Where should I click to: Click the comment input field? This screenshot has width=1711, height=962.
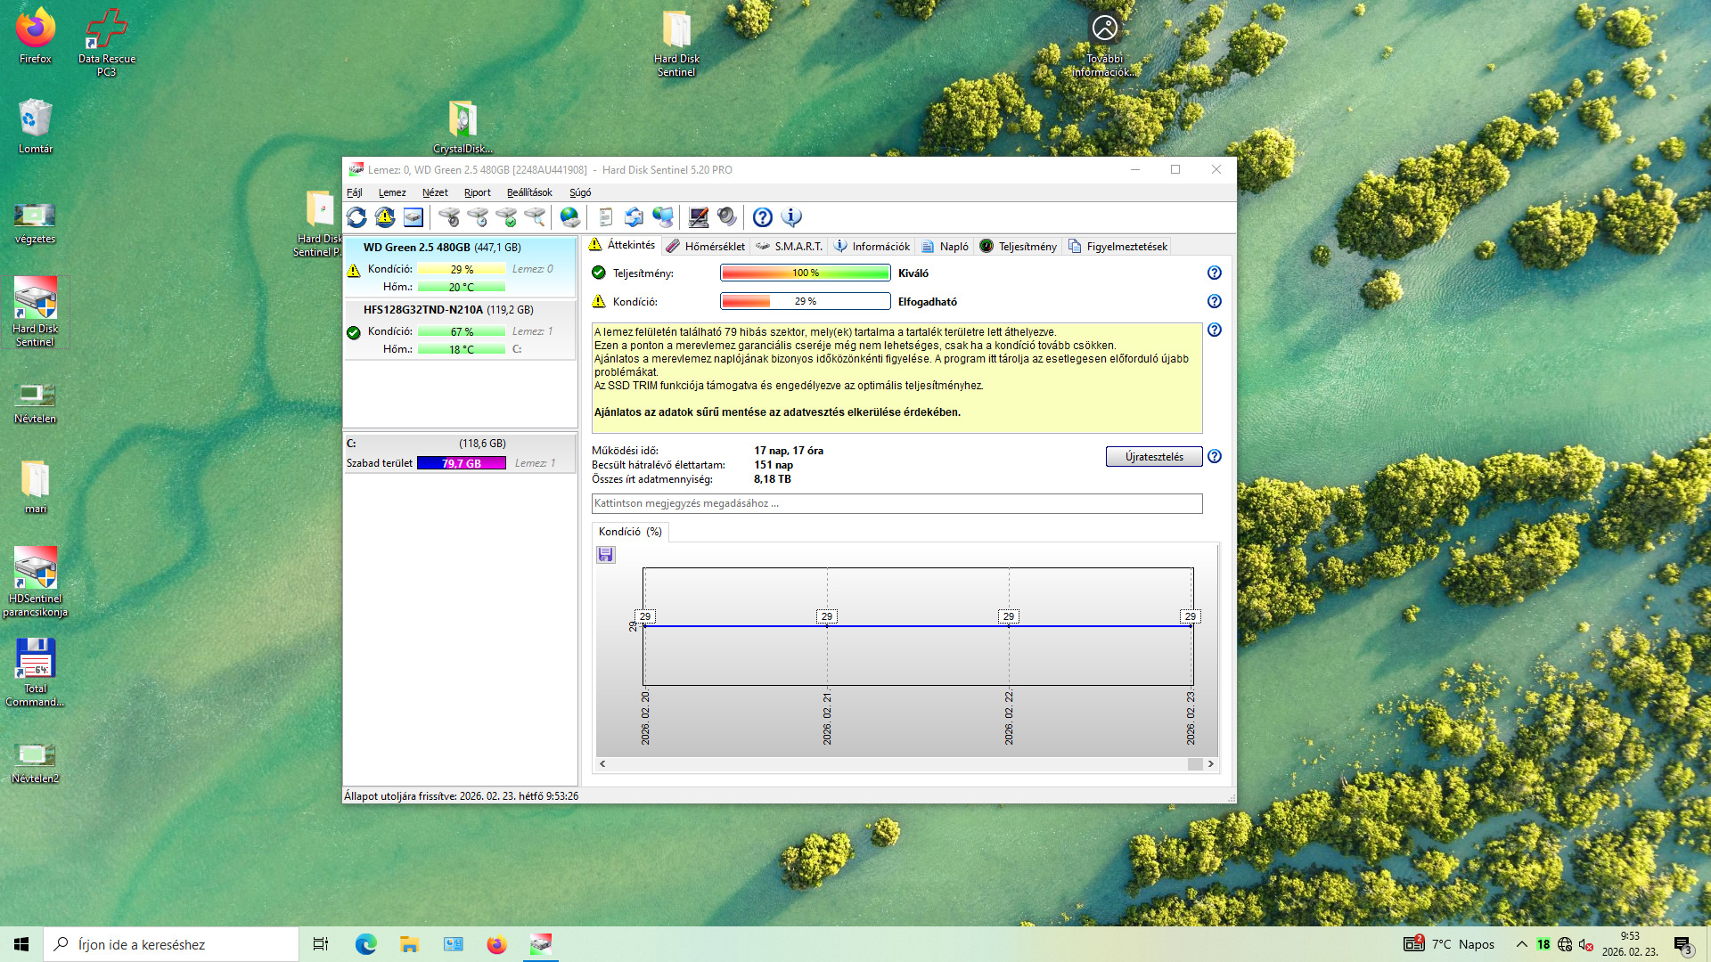896,504
